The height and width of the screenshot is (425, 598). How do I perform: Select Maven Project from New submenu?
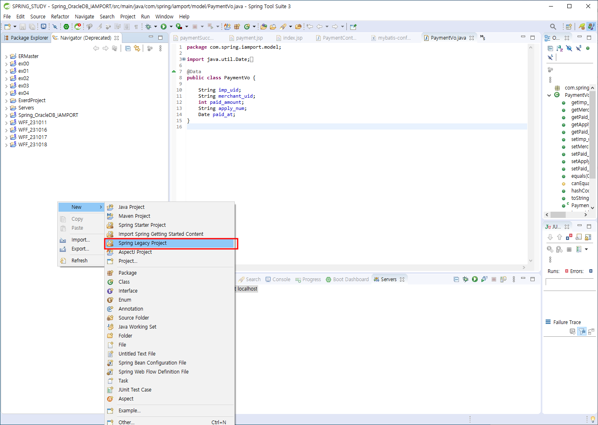coord(170,216)
